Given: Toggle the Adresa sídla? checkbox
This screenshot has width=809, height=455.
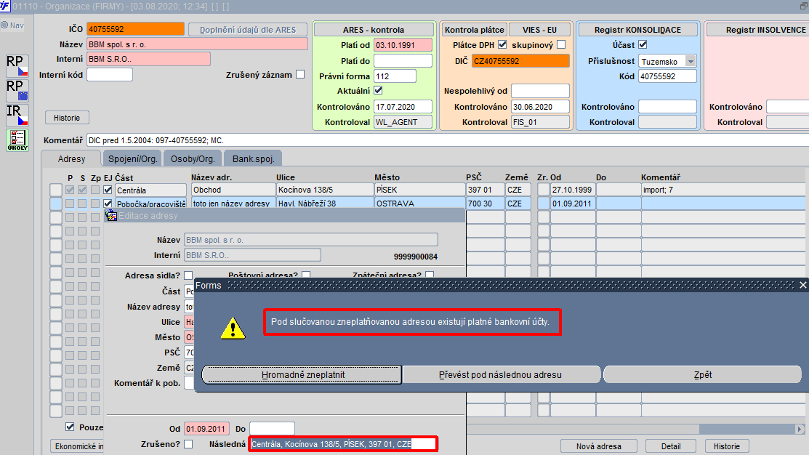Looking at the screenshot, I should click(188, 275).
